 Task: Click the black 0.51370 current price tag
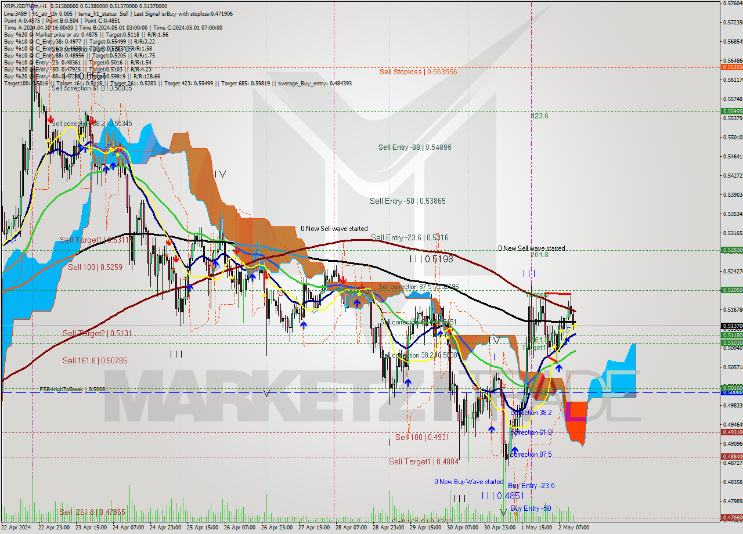click(x=732, y=326)
